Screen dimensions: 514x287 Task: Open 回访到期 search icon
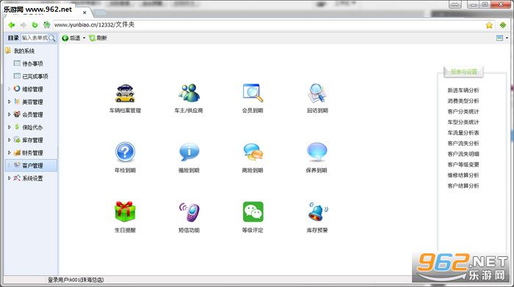[316, 93]
